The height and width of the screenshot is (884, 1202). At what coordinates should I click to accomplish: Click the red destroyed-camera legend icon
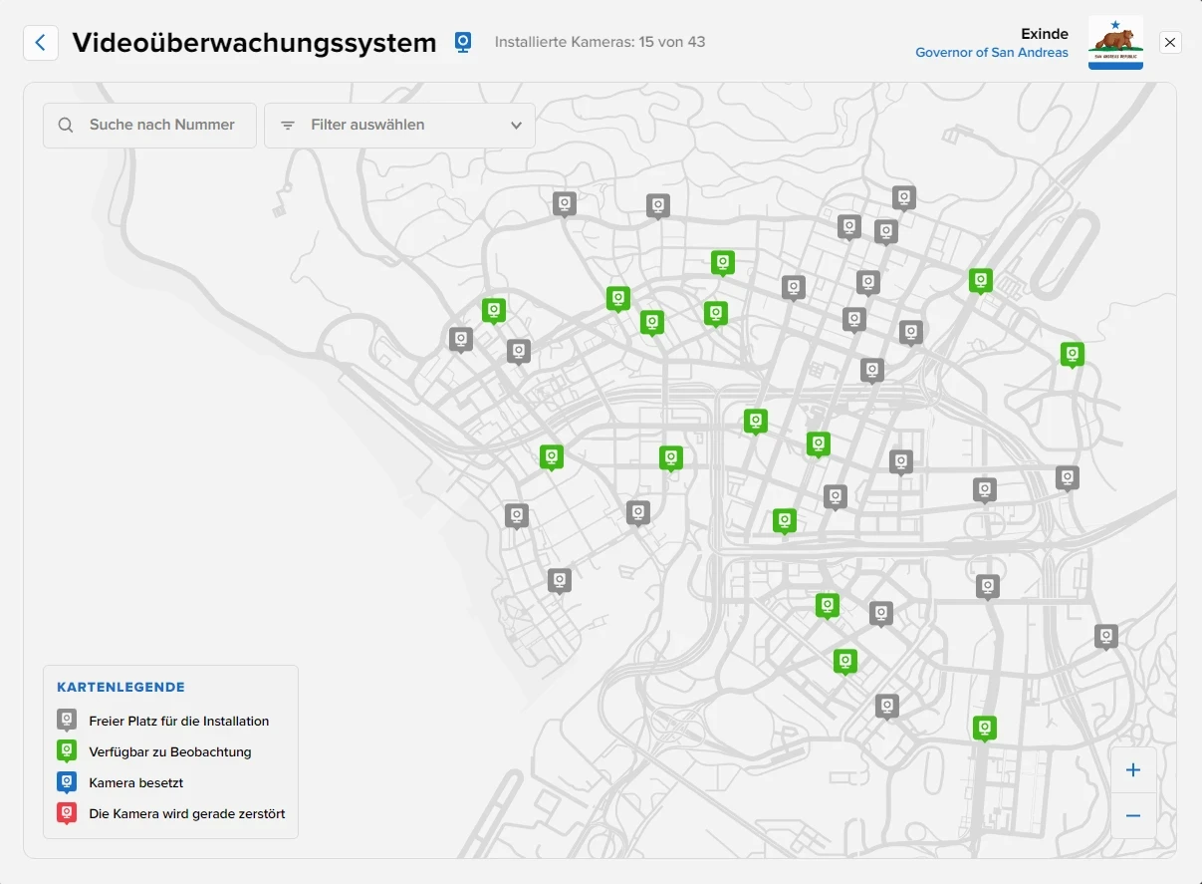67,813
